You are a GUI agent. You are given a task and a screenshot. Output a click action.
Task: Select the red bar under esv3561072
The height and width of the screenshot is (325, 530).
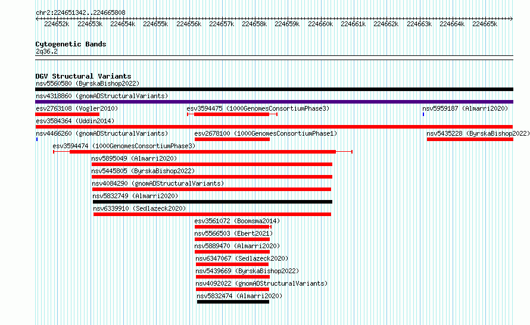pyautogui.click(x=233, y=227)
